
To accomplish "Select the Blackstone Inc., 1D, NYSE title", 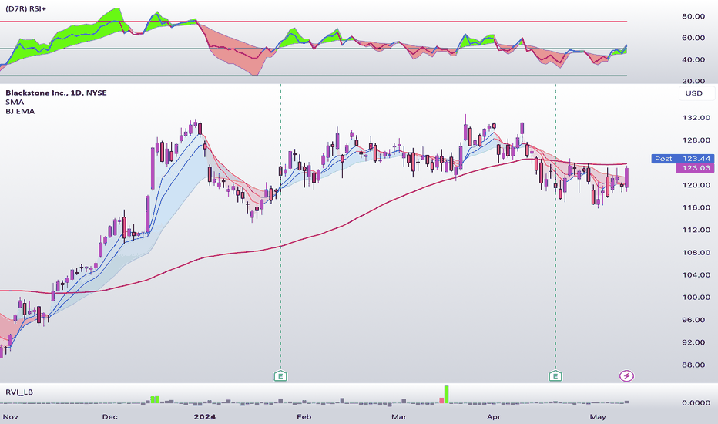I will click(56, 93).
